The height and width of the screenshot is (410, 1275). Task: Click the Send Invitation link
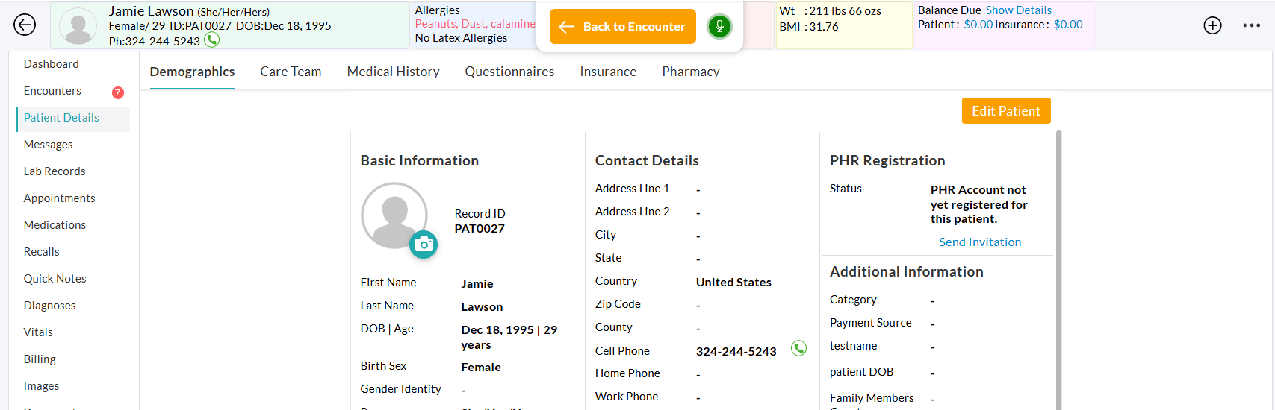[x=979, y=242]
